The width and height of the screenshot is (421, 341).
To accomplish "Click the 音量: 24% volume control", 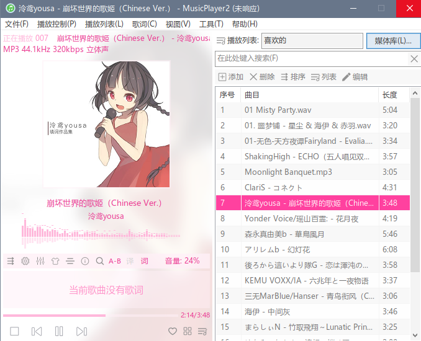I will pyautogui.click(x=182, y=260).
